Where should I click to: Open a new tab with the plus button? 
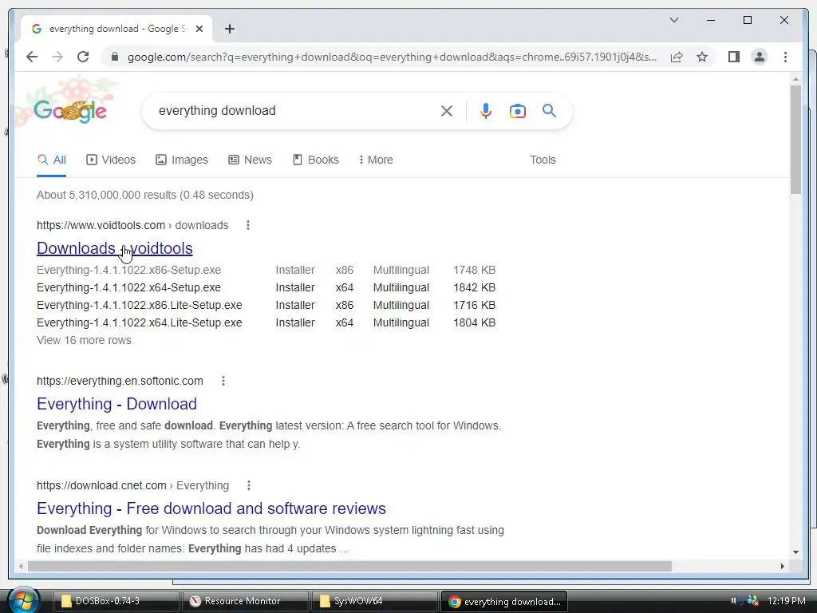[230, 29]
